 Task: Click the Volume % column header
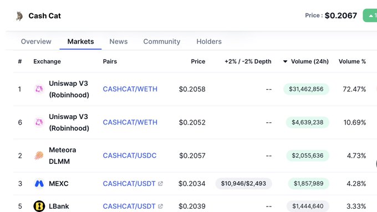point(352,61)
